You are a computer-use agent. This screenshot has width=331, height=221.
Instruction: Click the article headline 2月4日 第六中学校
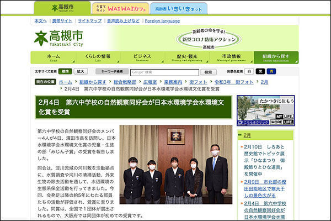134,107
